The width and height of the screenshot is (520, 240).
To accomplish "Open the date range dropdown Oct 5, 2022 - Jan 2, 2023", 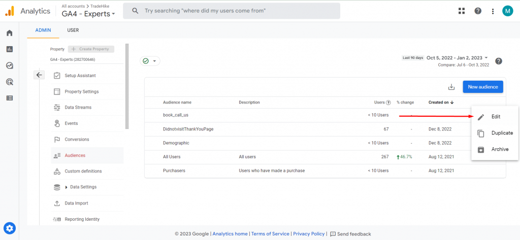I will coord(458,58).
